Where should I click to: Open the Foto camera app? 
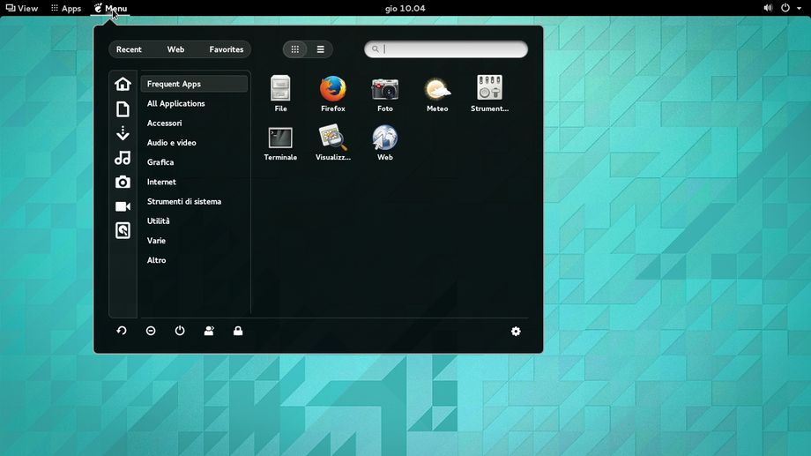click(384, 89)
